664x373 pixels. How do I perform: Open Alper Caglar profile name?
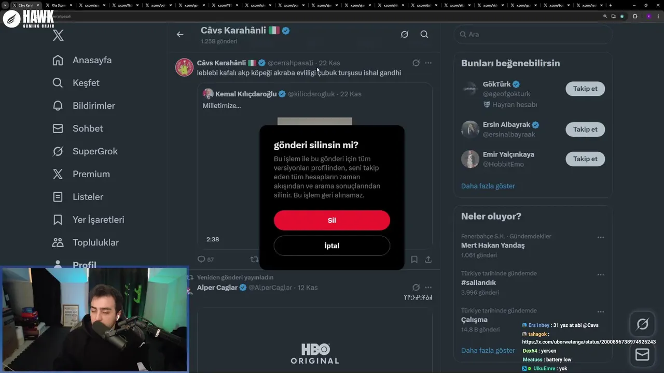point(217,288)
